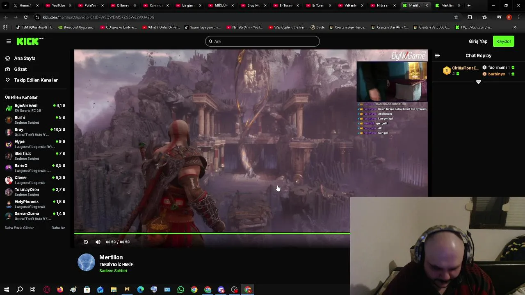The image size is (525, 295).
Task: Open Windows taskbar search
Action: [20, 290]
